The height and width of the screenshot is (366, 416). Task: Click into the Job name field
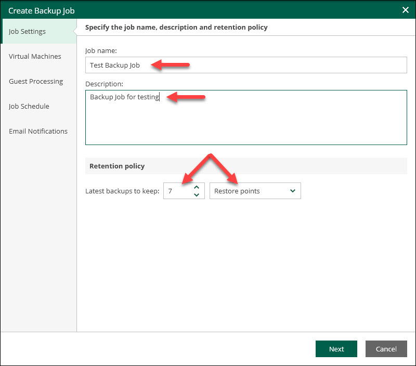click(246, 65)
